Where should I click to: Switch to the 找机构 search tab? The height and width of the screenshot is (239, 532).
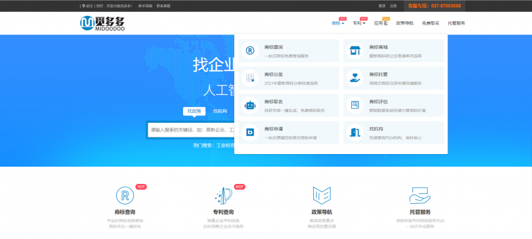(220, 111)
